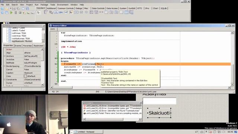Pick the TPanel component from palette
Screen dimensions: 238x134
tap(121, 12)
